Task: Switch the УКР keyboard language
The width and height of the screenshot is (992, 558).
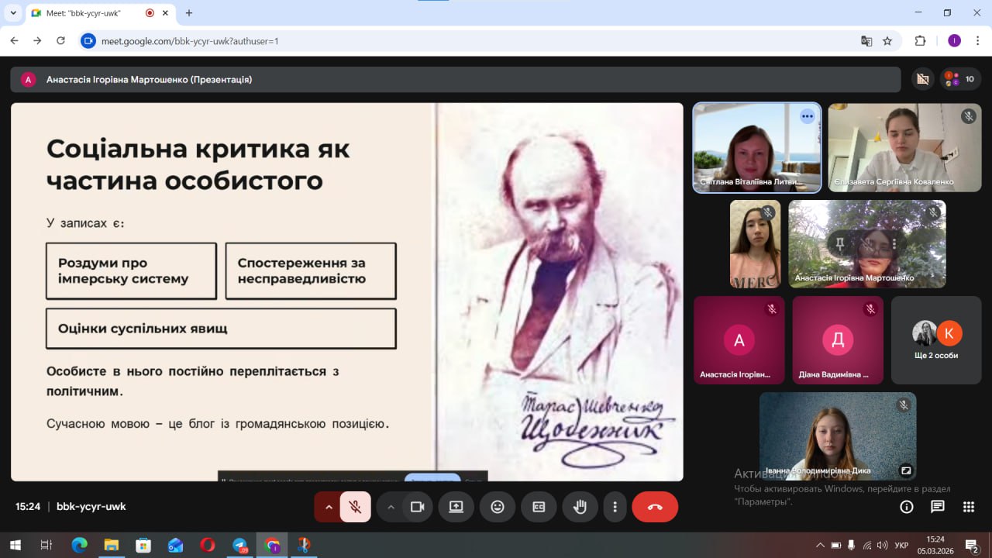Action: (901, 546)
